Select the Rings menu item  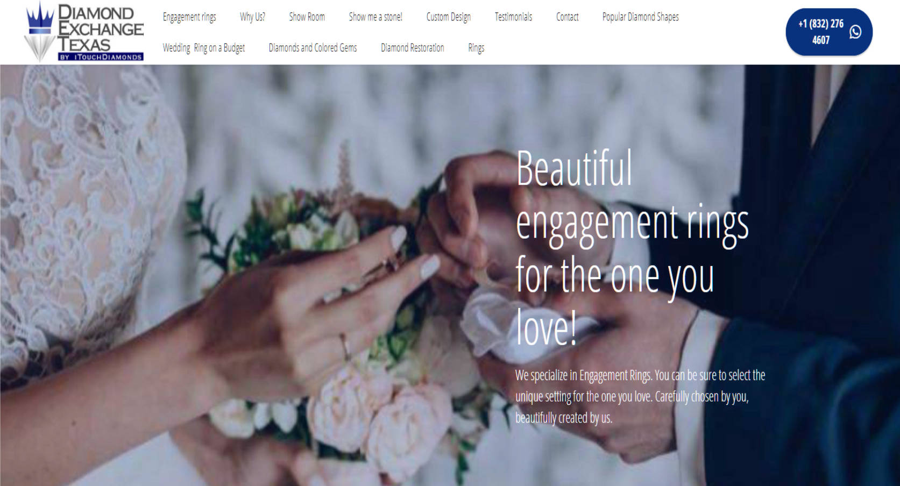click(x=476, y=48)
